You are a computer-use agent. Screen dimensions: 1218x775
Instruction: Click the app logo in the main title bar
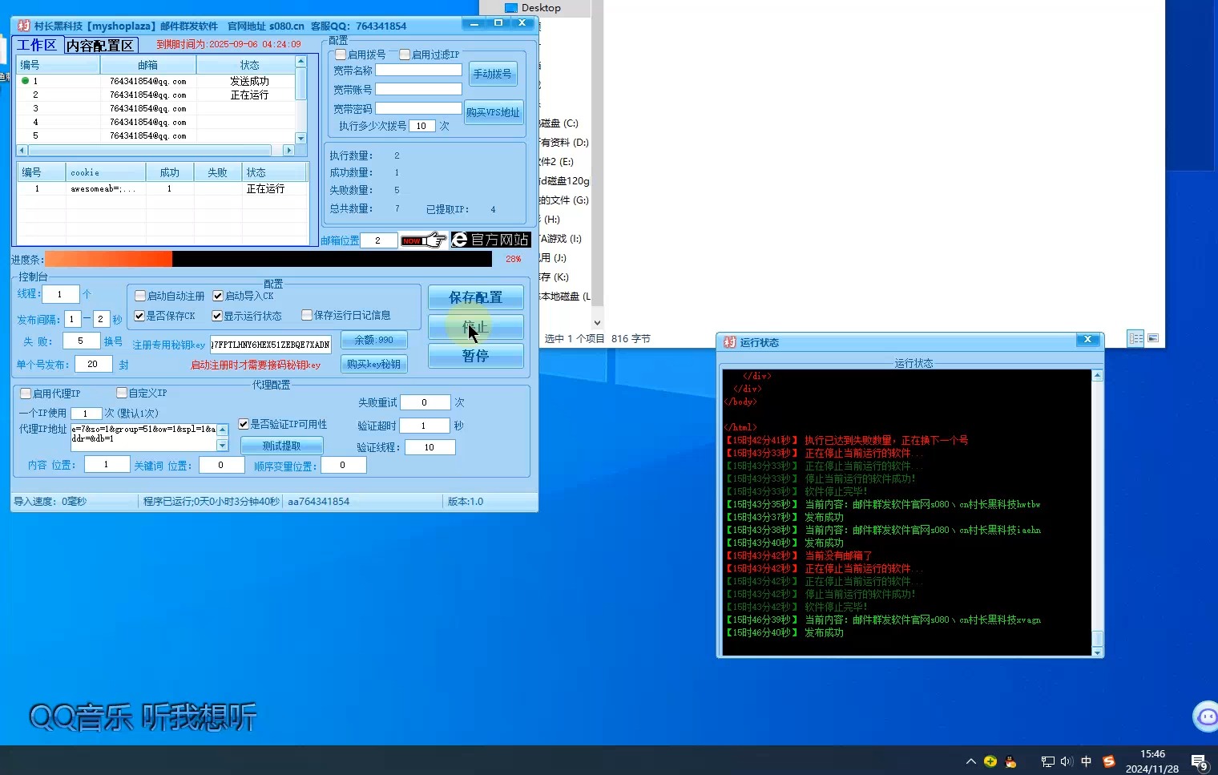coord(24,26)
